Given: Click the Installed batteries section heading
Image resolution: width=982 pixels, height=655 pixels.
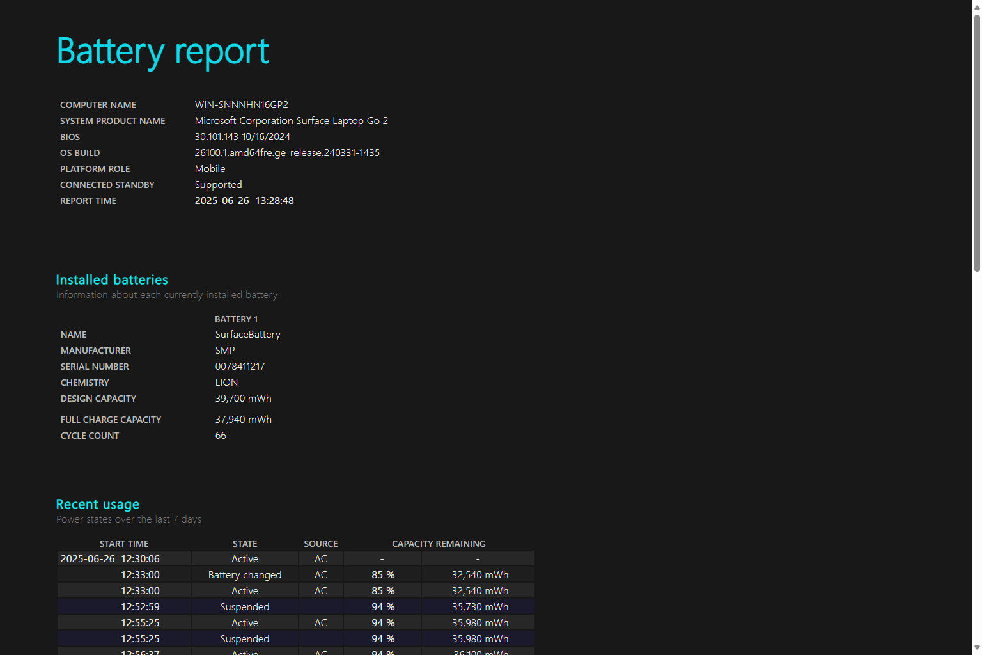Looking at the screenshot, I should click(112, 280).
